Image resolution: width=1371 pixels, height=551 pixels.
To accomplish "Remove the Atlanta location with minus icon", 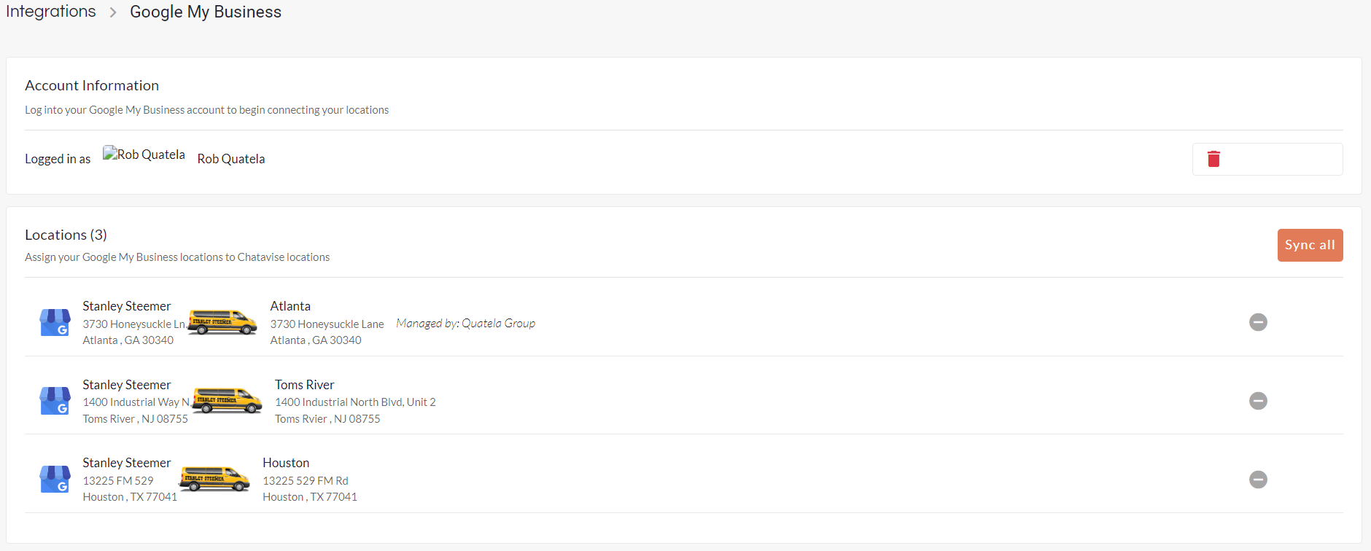I will pos(1258,322).
